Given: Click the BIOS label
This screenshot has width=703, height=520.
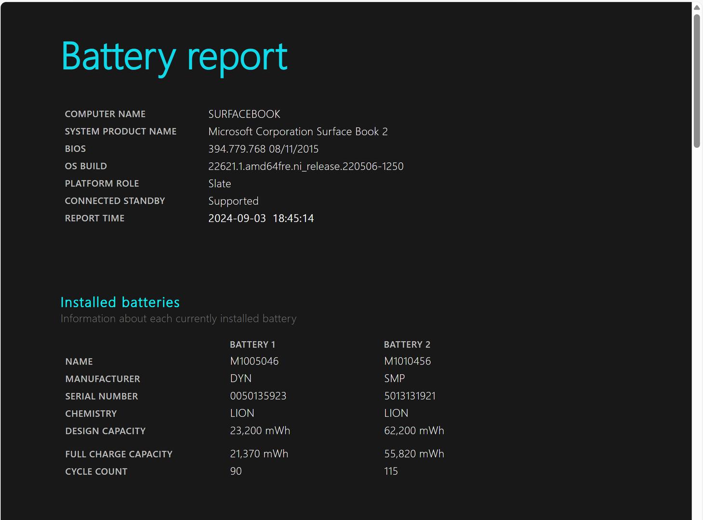Looking at the screenshot, I should click(75, 149).
